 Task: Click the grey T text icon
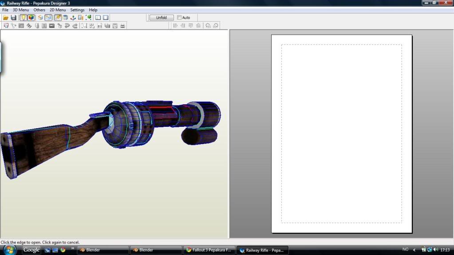click(44, 26)
